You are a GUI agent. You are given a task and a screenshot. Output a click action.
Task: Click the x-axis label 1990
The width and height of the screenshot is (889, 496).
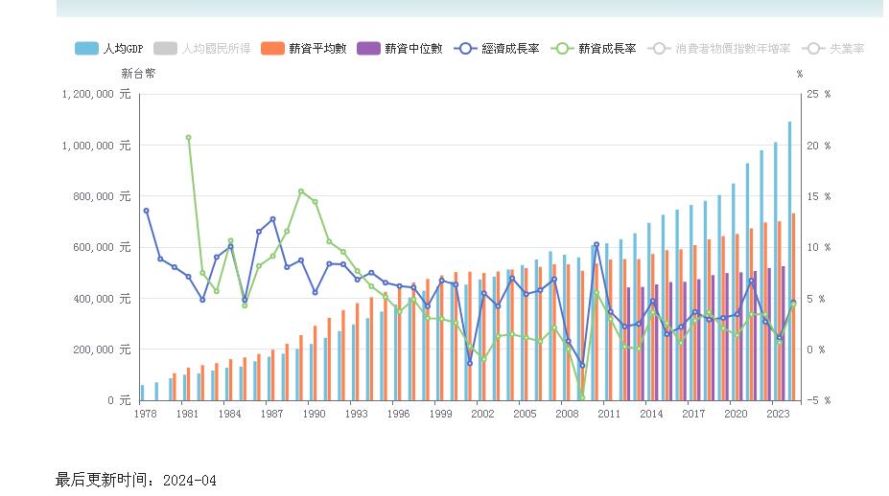pos(315,414)
